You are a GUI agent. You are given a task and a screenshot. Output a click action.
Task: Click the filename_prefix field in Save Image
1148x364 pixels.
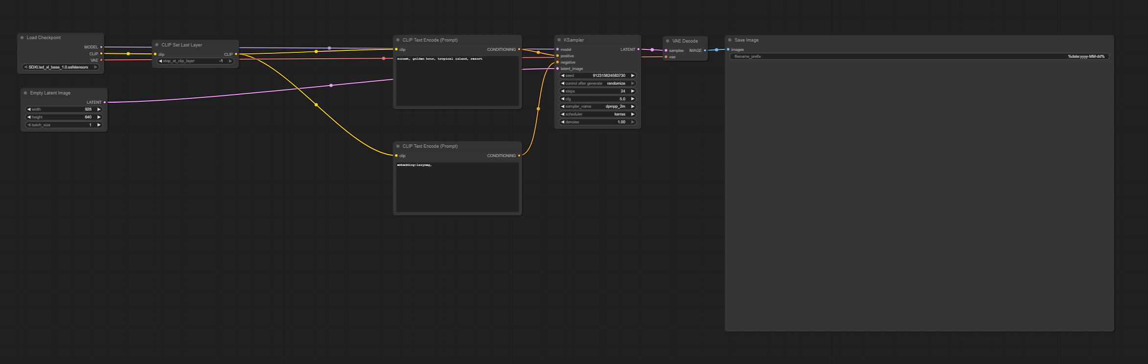click(918, 57)
